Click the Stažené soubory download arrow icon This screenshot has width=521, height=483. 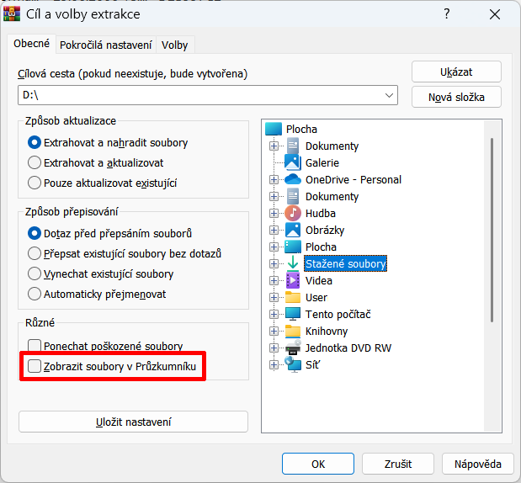click(293, 263)
